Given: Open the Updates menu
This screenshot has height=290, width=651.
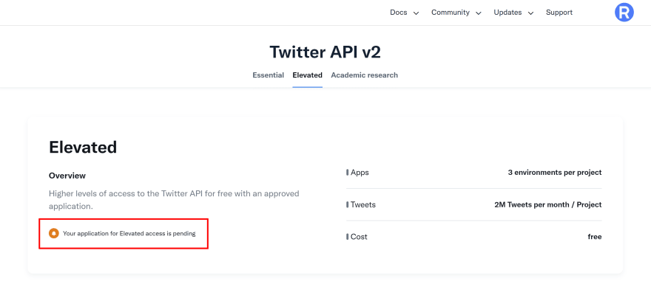Looking at the screenshot, I should (x=507, y=13).
